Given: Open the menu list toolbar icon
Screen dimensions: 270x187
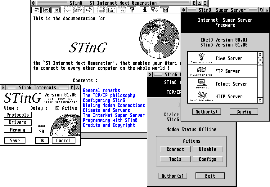Looking at the screenshot, I should (164, 10).
